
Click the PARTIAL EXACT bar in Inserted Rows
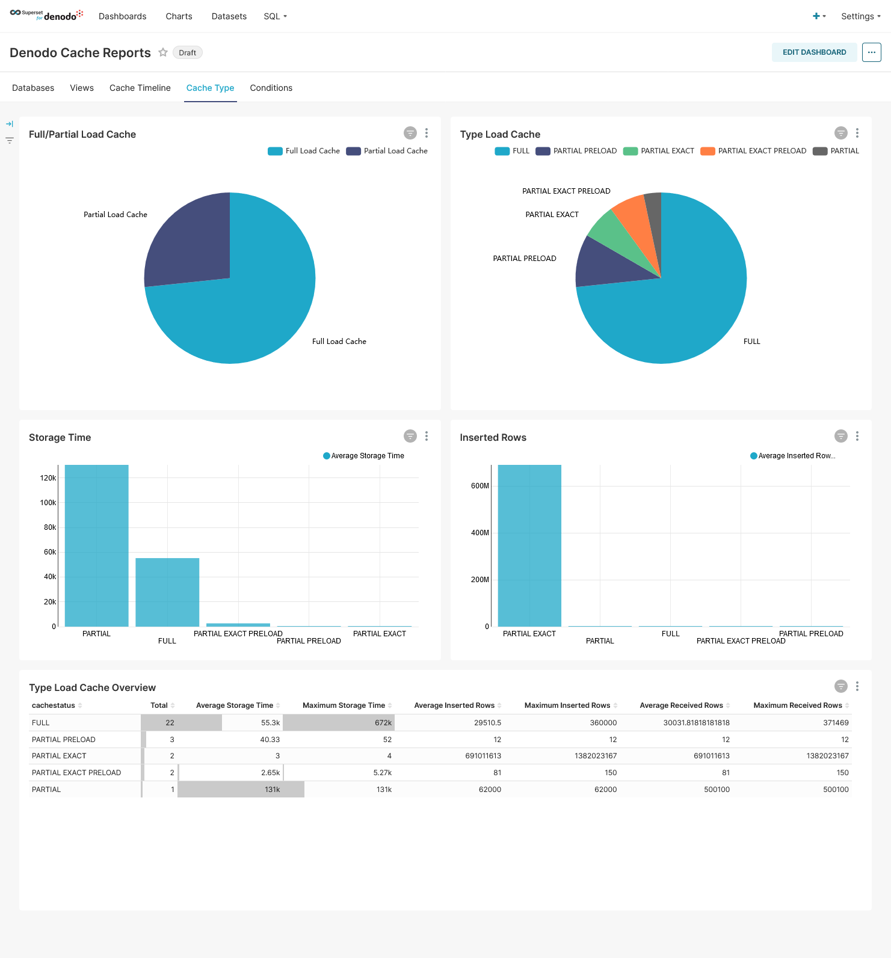coord(529,545)
